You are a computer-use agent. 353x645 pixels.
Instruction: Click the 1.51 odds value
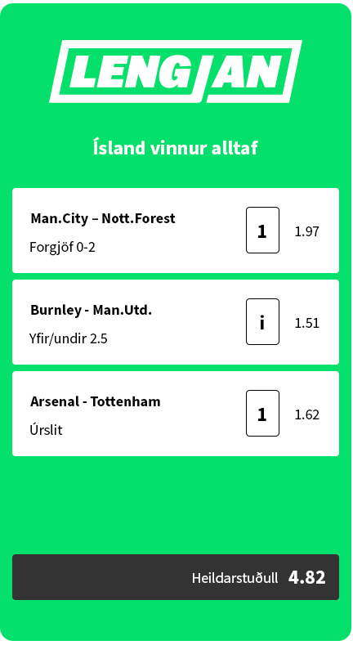click(307, 323)
